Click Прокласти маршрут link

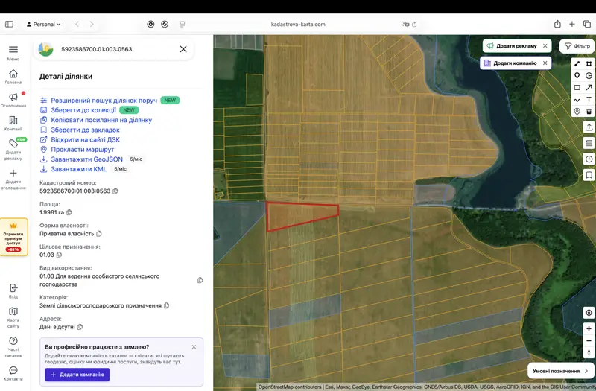click(x=82, y=150)
